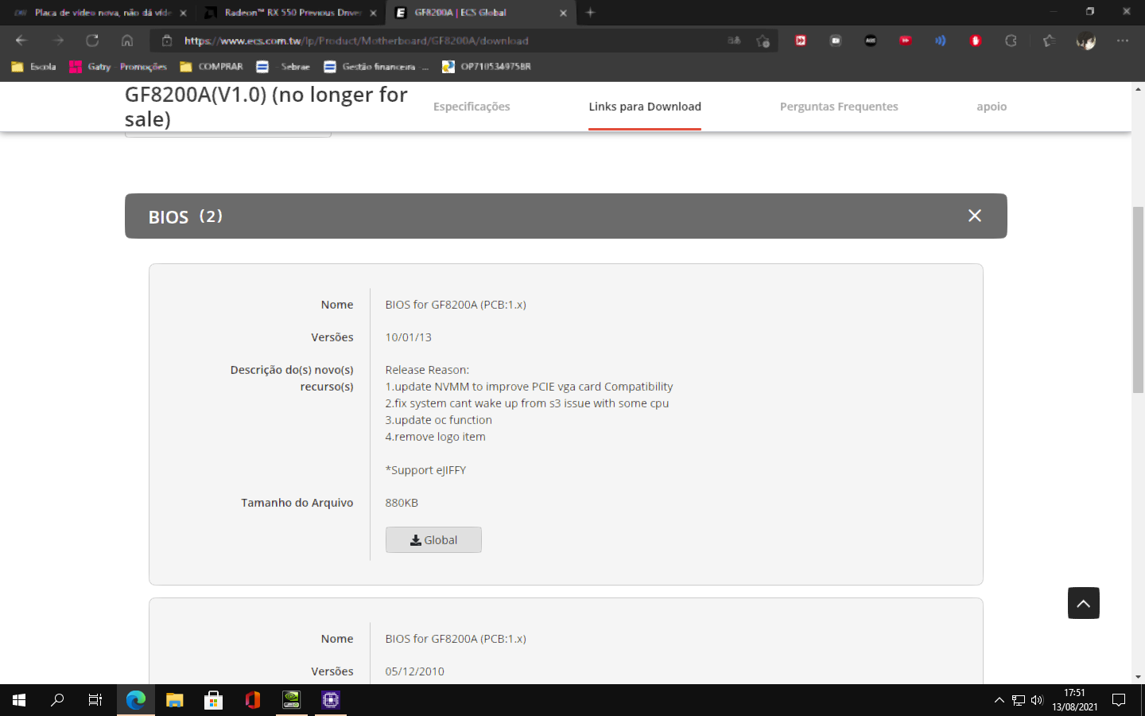Open the black ABS round extension icon

(x=871, y=41)
